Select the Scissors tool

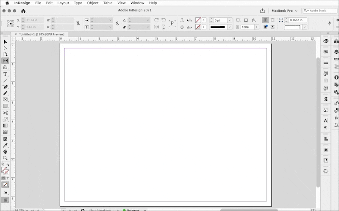pos(5,113)
